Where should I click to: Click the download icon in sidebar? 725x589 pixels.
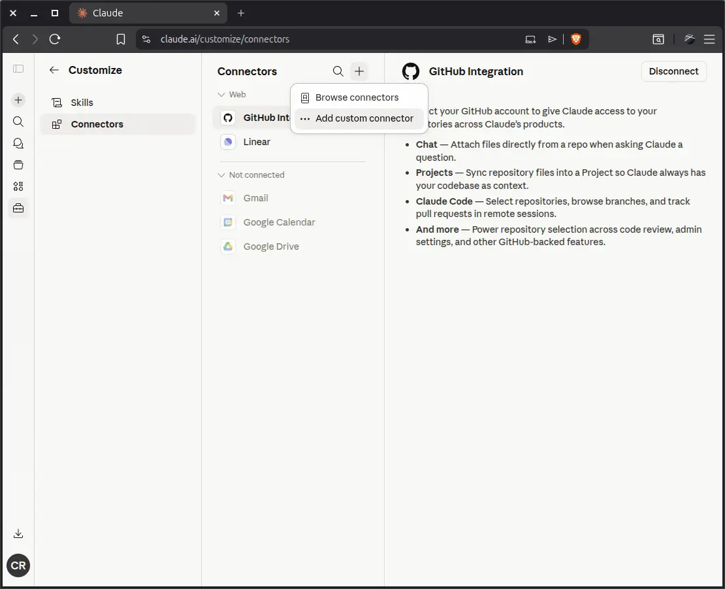coord(18,533)
